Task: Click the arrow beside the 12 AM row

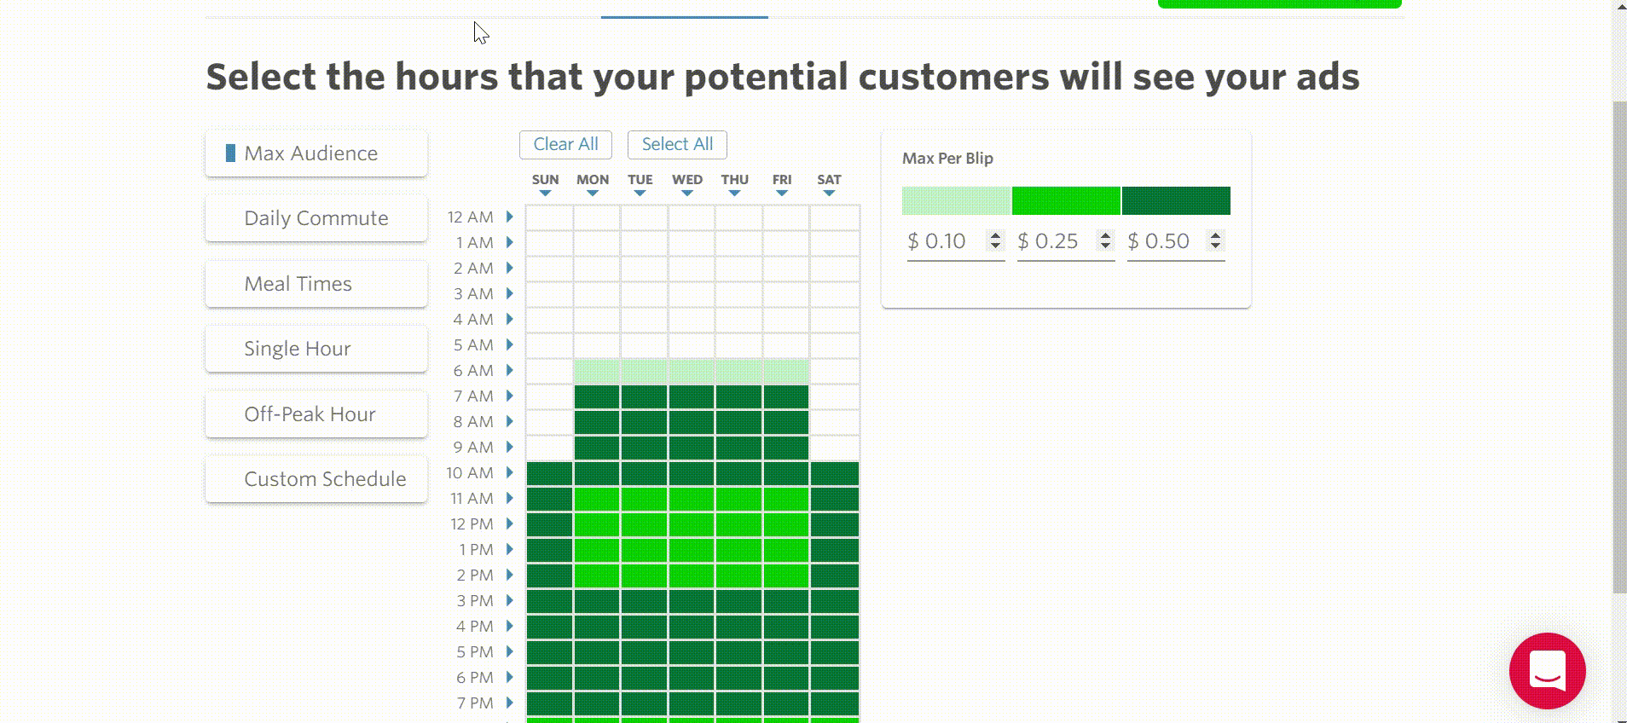Action: click(509, 217)
